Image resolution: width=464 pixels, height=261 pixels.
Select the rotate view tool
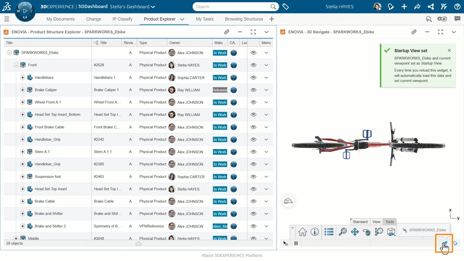click(367, 232)
